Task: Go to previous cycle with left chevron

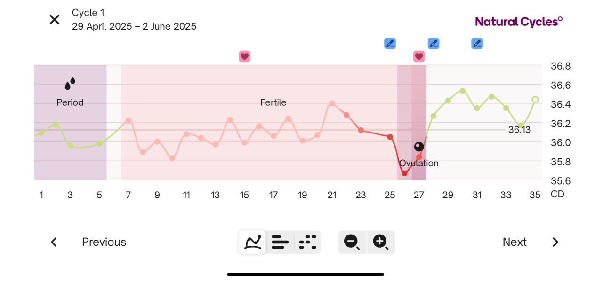Action: click(54, 242)
